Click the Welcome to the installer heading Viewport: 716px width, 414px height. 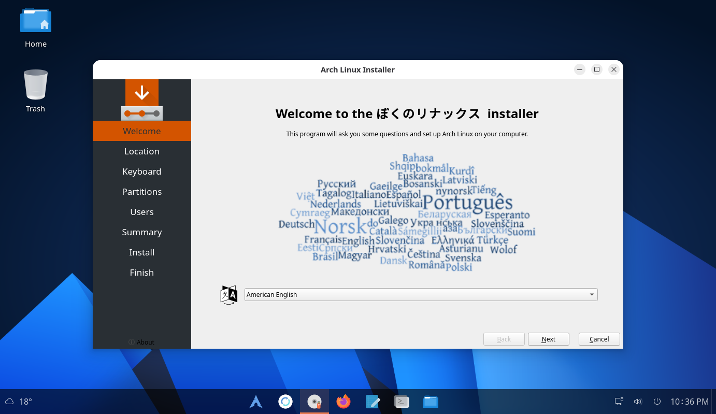pos(407,113)
